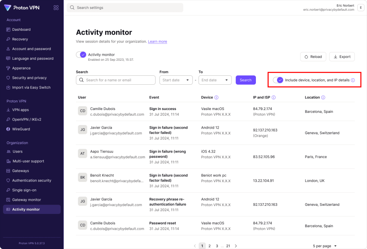This screenshot has width=367, height=249.
Task: Go to page 2 of results
Action: (x=209, y=246)
